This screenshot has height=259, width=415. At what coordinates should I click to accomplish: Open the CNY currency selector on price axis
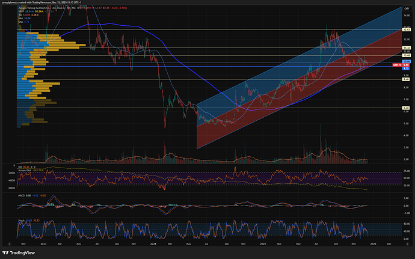(x=406, y=6)
